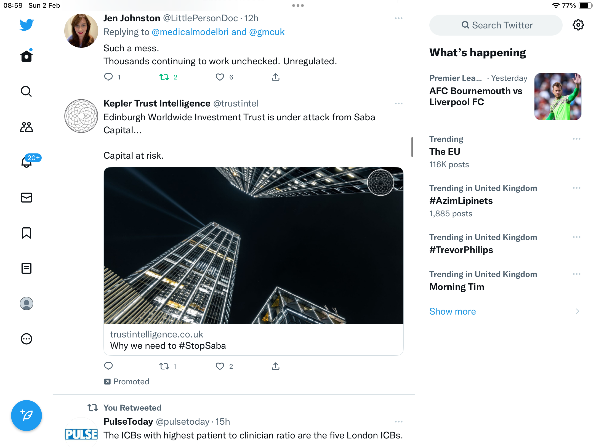The width and height of the screenshot is (596, 447).
Task: Compose a new tweet with blue button
Action: (26, 416)
